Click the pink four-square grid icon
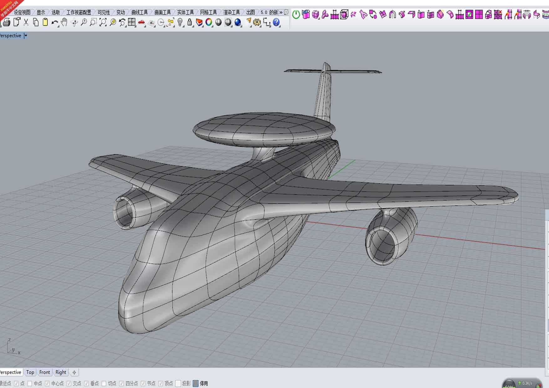This screenshot has height=388, width=549. click(479, 14)
